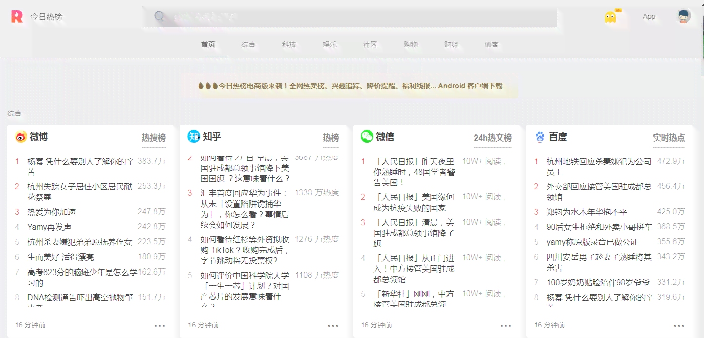Viewport: 704px width, 338px height.
Task: Click the WeChat logo icon
Action: click(x=367, y=137)
